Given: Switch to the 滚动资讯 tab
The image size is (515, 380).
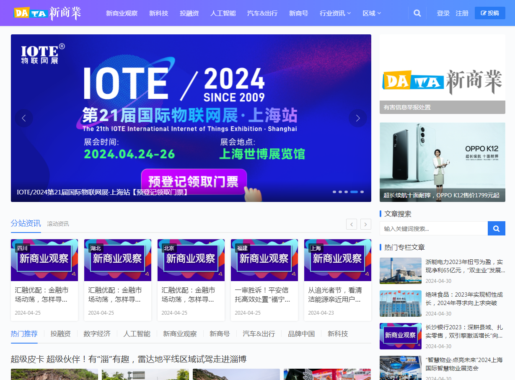Looking at the screenshot, I should tap(58, 224).
